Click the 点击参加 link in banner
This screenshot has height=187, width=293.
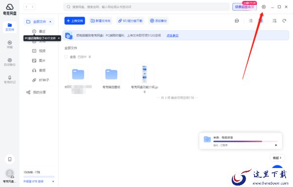point(172,36)
